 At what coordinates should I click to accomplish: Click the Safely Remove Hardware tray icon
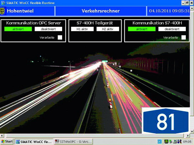(x=171, y=142)
